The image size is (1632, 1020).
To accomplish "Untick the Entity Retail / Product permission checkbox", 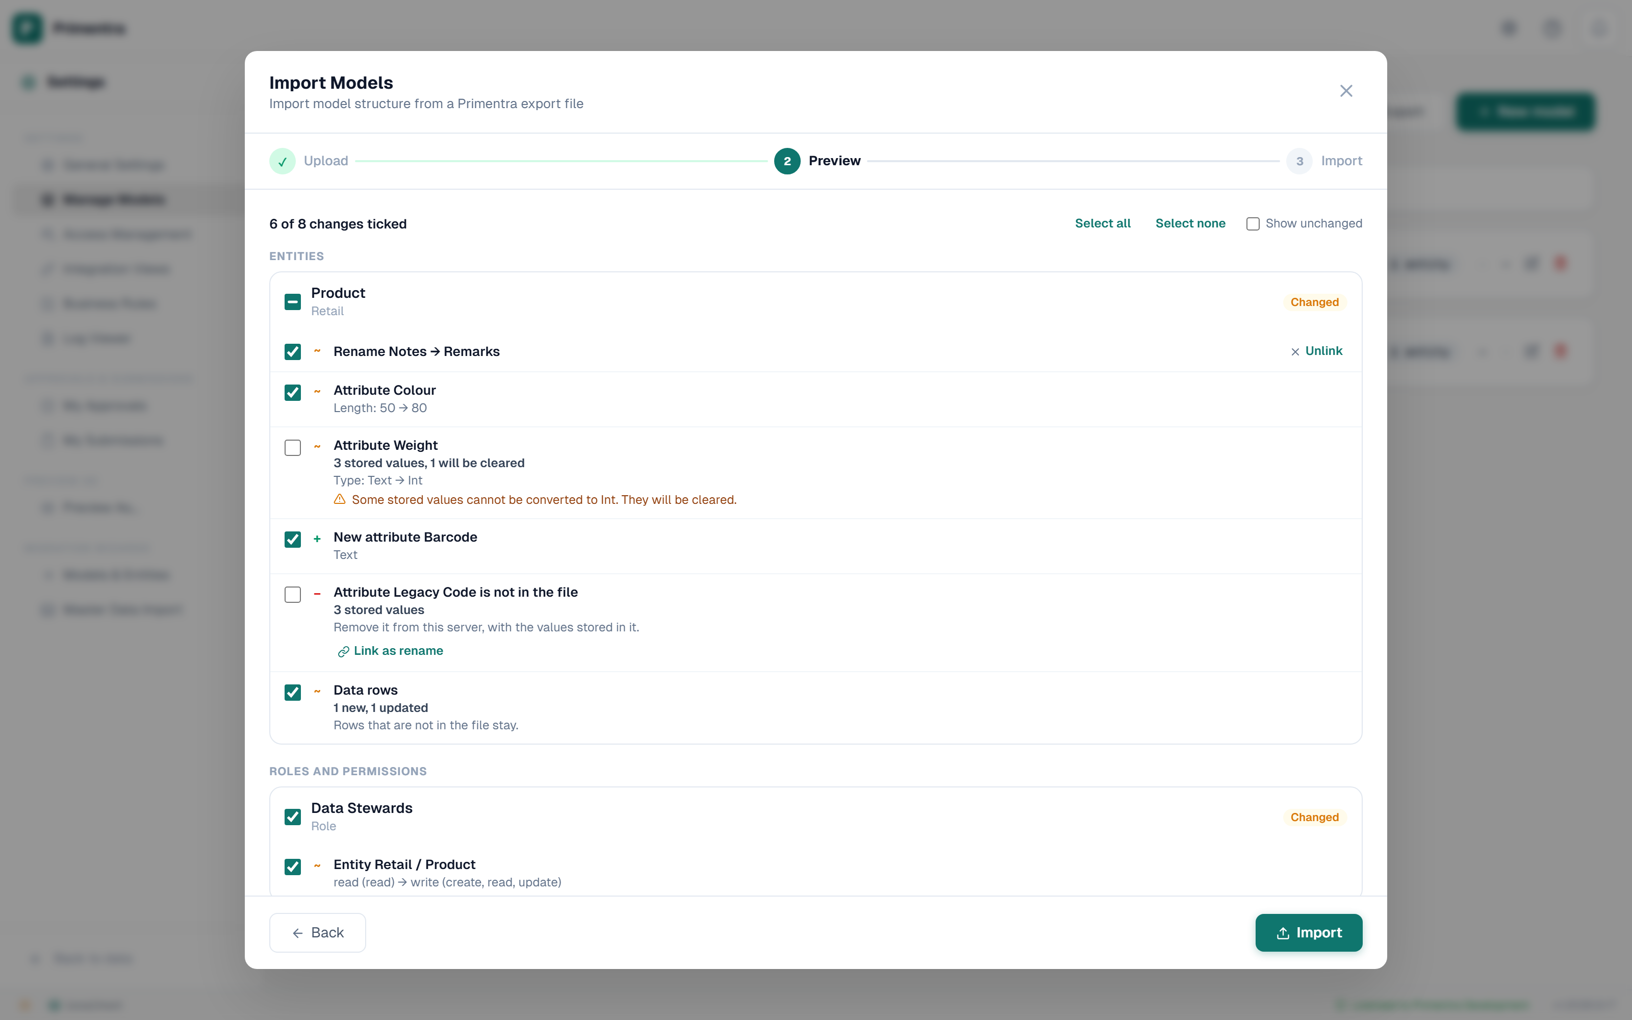I will click(293, 866).
